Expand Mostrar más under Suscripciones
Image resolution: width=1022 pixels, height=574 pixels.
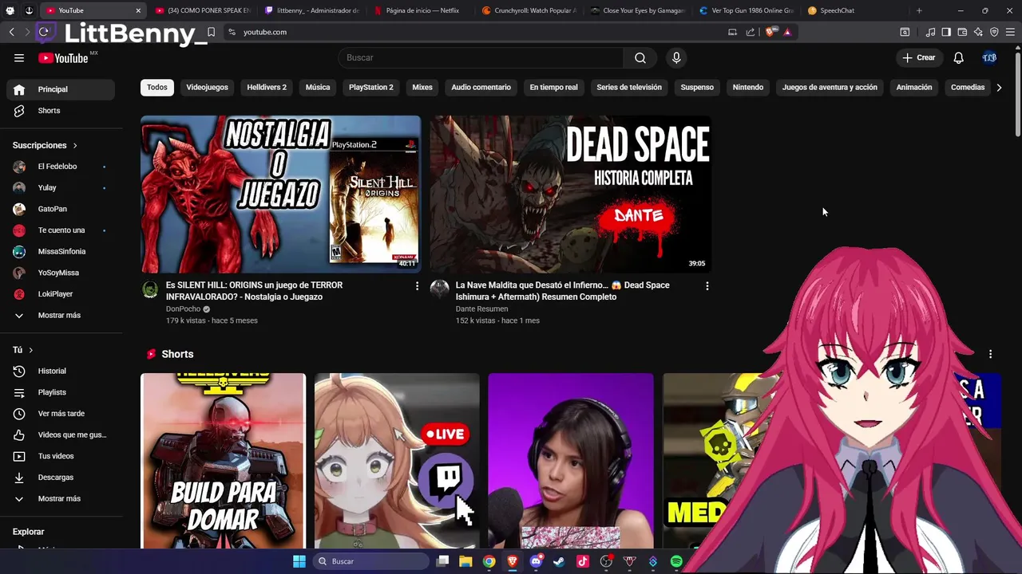[61, 315]
